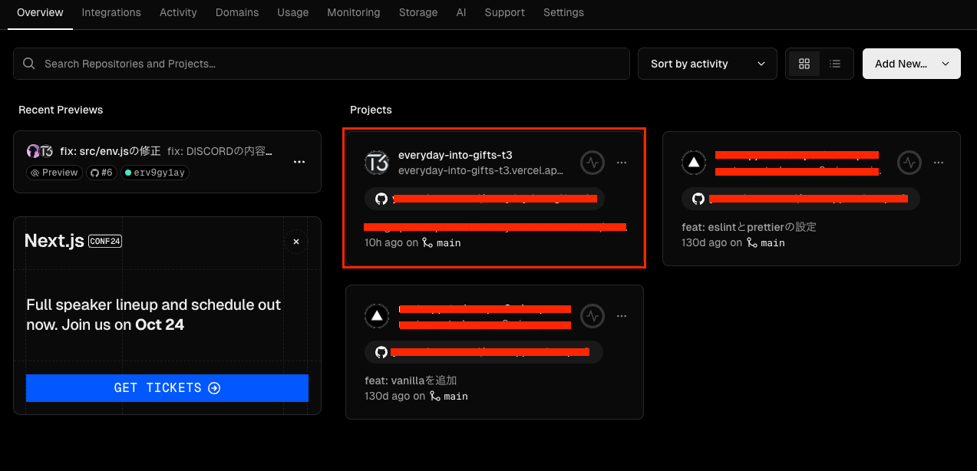Click GitHub repo pill of everyday-into-gifts-t3

click(x=485, y=199)
